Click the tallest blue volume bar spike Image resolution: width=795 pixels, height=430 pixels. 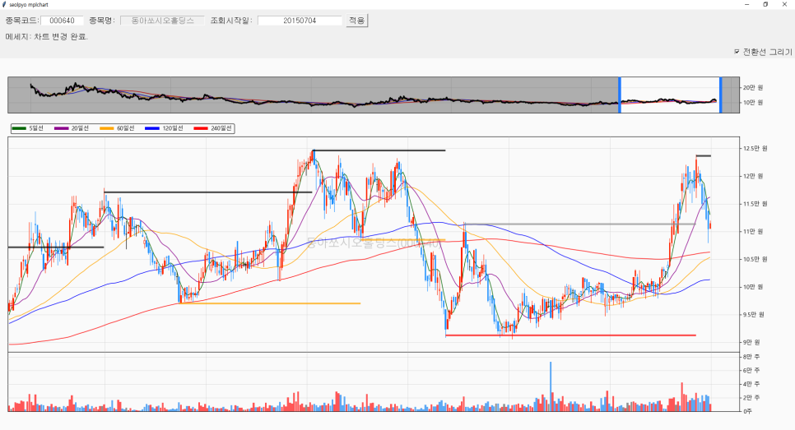(551, 386)
